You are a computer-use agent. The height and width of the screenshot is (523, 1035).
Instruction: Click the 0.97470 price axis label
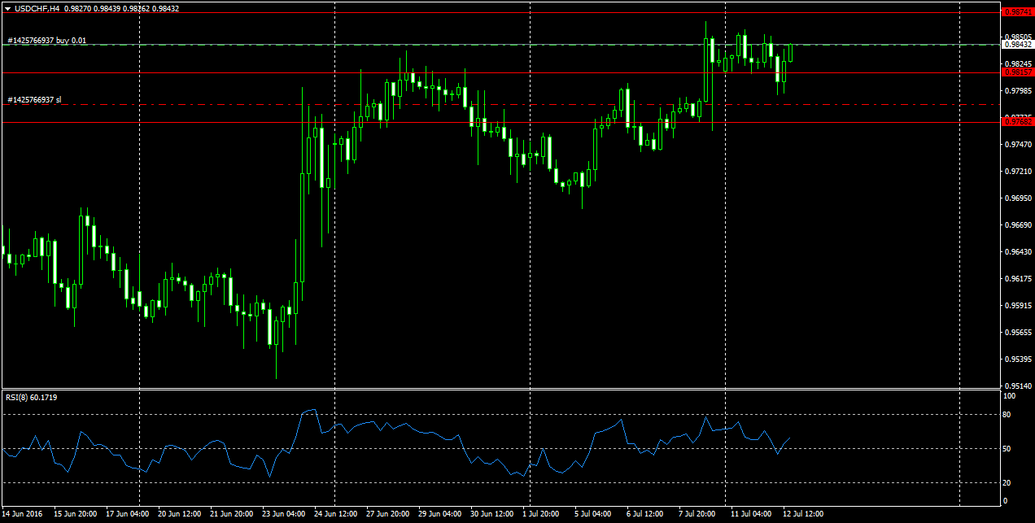(x=1018, y=144)
